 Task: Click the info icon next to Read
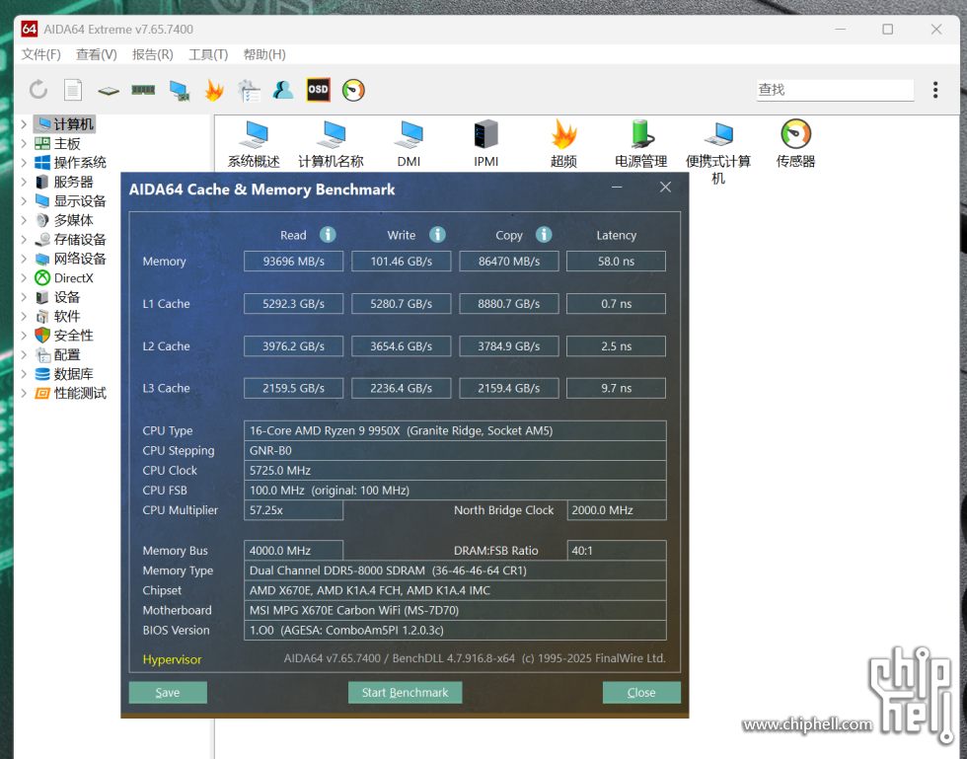pyautogui.click(x=328, y=235)
